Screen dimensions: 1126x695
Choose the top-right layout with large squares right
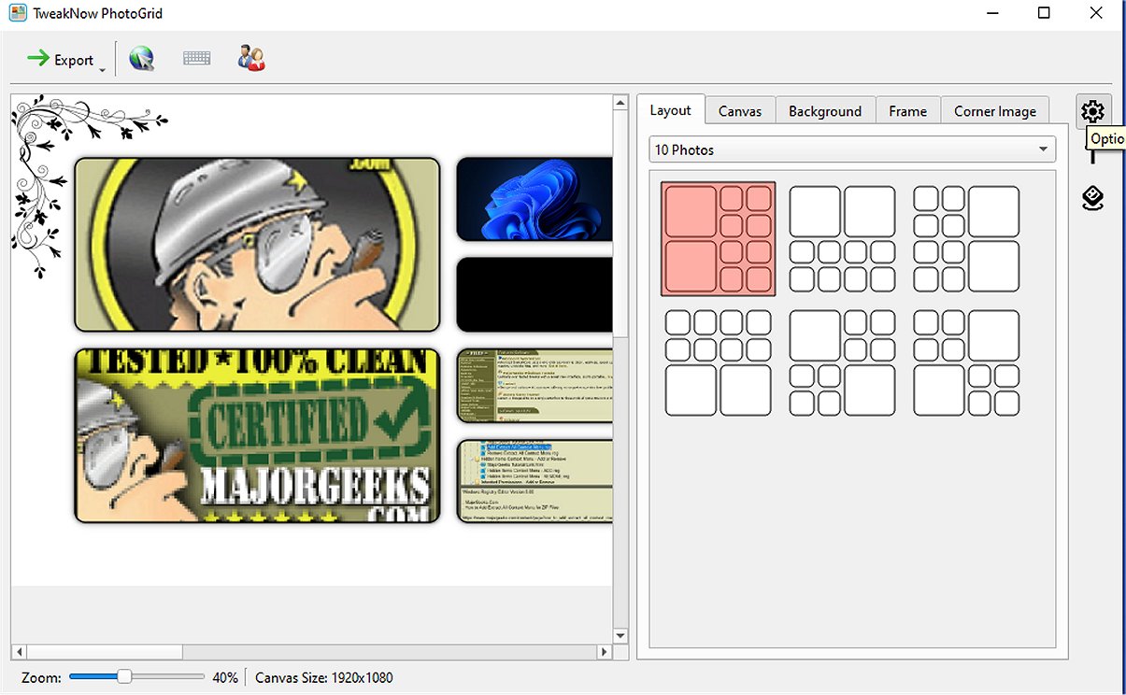point(966,239)
